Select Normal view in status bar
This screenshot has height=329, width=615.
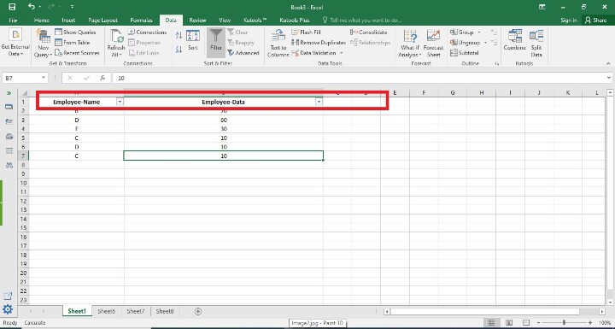[x=490, y=323]
